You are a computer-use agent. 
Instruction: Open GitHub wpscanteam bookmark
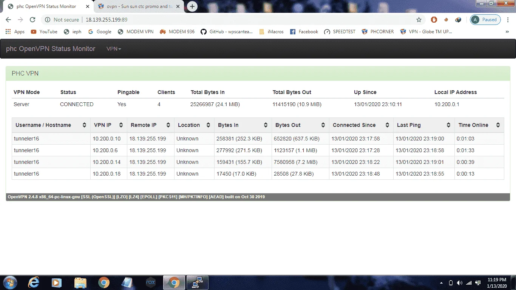pyautogui.click(x=227, y=32)
